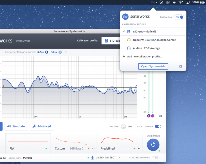This screenshot has width=206, height=164.
Task: Click the Sonarworks SW menu bar icon
Action: click(x=154, y=2)
